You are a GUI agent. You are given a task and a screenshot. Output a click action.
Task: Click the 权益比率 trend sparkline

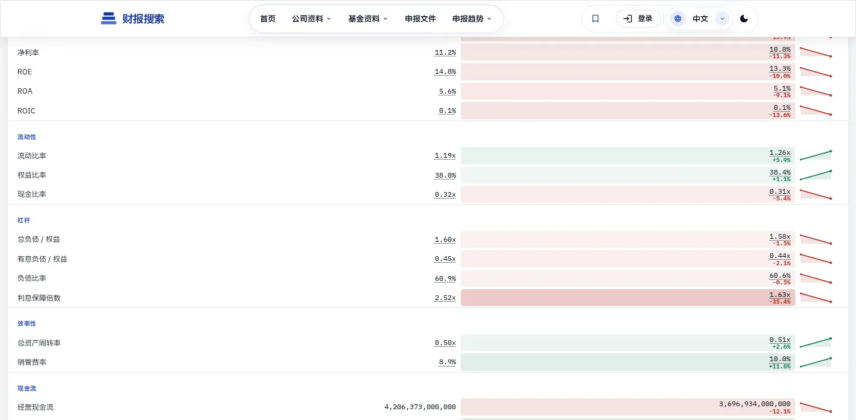click(816, 175)
